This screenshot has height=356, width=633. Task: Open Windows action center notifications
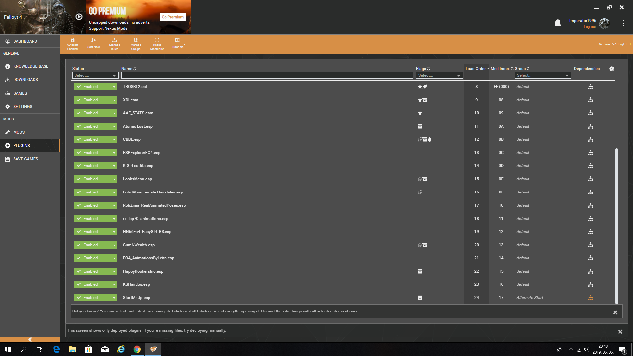pos(622,350)
